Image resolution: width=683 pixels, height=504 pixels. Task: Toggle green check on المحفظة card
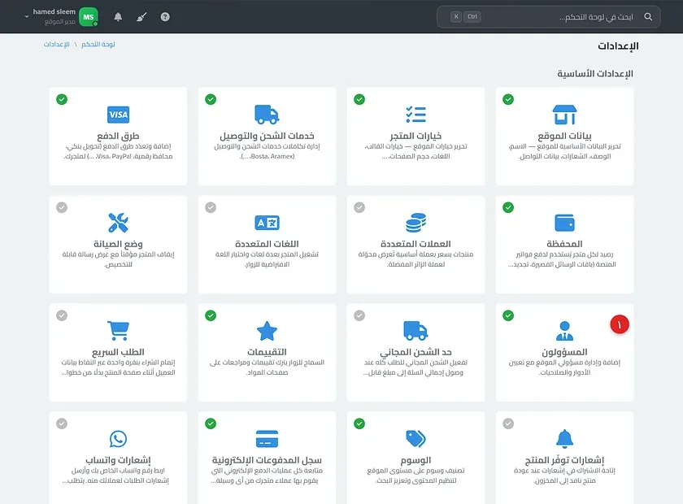tap(508, 207)
